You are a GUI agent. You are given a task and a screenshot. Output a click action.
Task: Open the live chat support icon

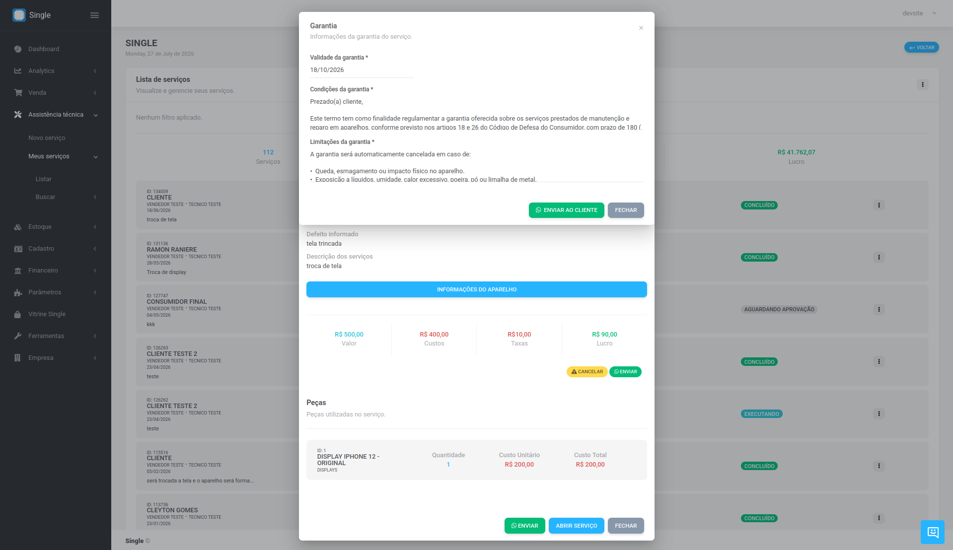932,532
